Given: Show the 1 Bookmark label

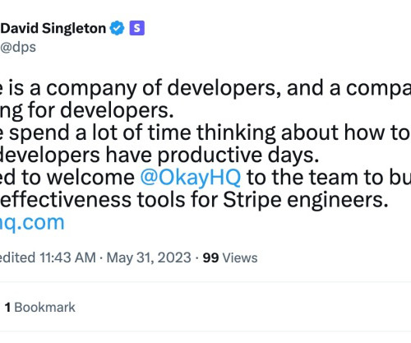Looking at the screenshot, I should click(x=40, y=308).
